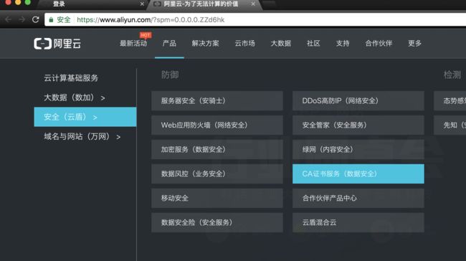This screenshot has width=466, height=261.
Task: Select 云计算基础服务 in the sidebar
Action: coord(71,78)
